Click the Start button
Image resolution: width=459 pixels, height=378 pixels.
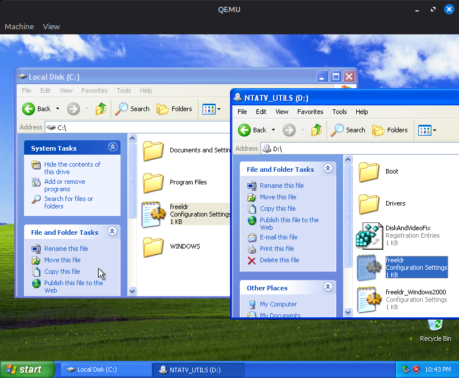pyautogui.click(x=23, y=369)
